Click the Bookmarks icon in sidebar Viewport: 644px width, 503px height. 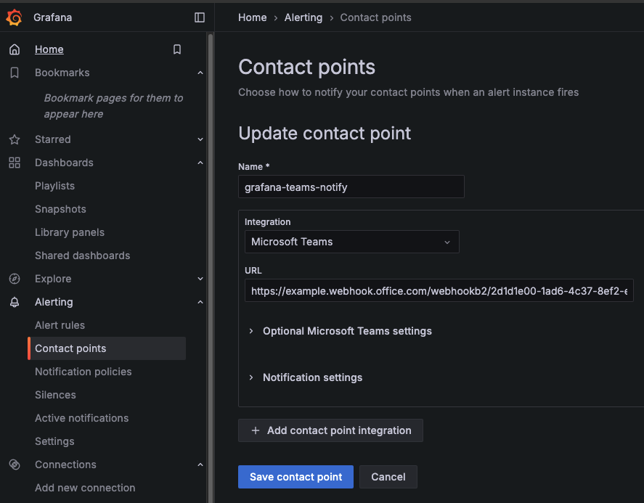(15, 73)
